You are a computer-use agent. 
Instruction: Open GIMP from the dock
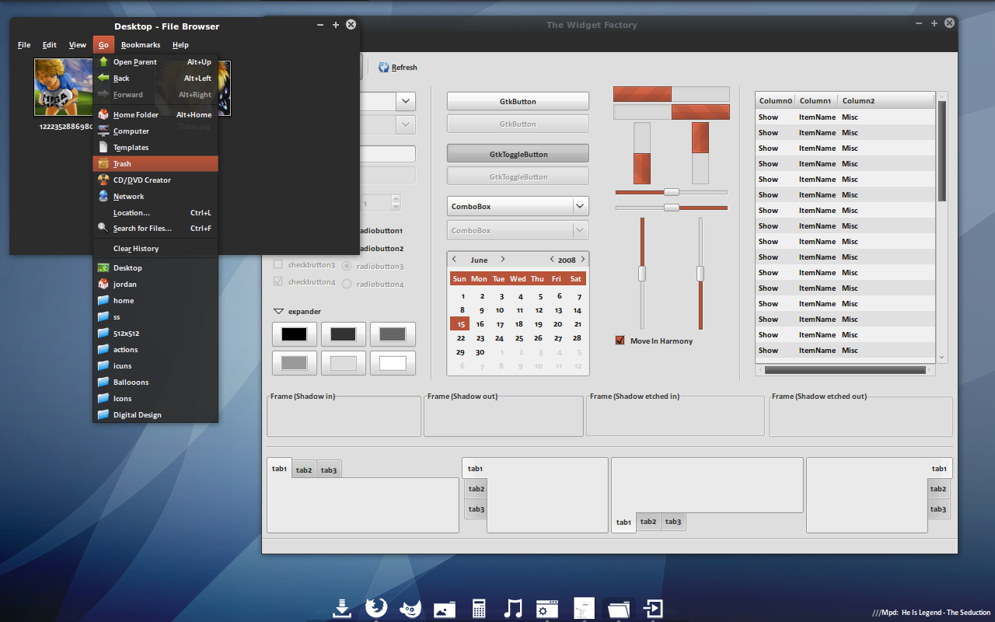tap(410, 608)
